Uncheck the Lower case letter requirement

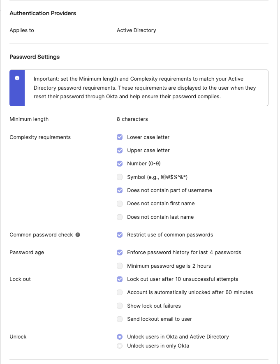pyautogui.click(x=119, y=137)
